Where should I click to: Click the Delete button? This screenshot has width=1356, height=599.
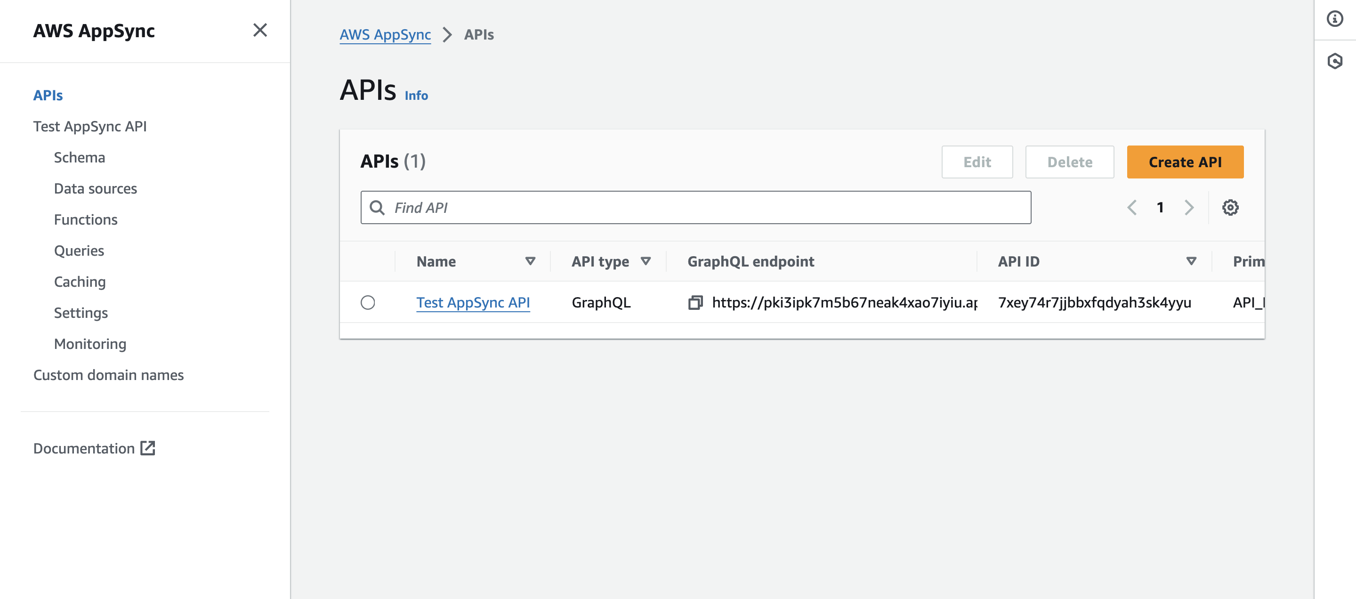coord(1070,162)
